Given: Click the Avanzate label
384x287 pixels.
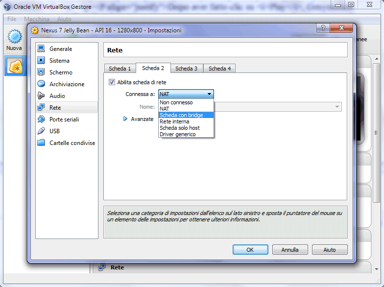Looking at the screenshot, I should [x=142, y=119].
